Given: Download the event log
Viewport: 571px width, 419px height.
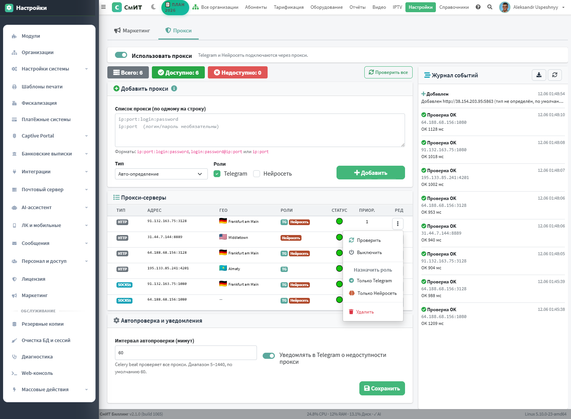Looking at the screenshot, I should point(539,75).
